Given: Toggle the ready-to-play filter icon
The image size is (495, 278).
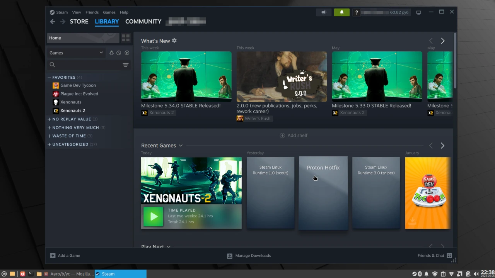Looking at the screenshot, I should (127, 53).
